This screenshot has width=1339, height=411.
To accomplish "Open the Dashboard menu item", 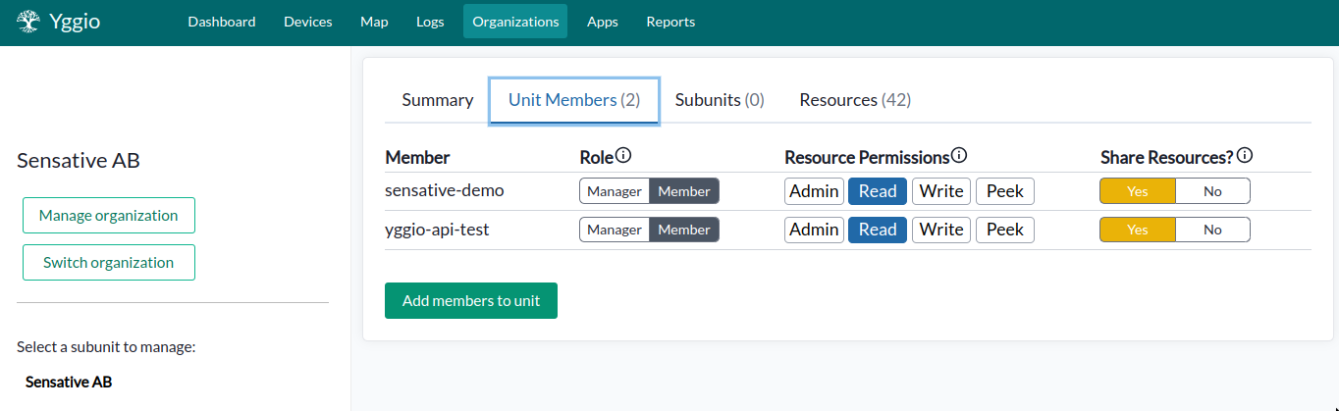I will coord(222,22).
